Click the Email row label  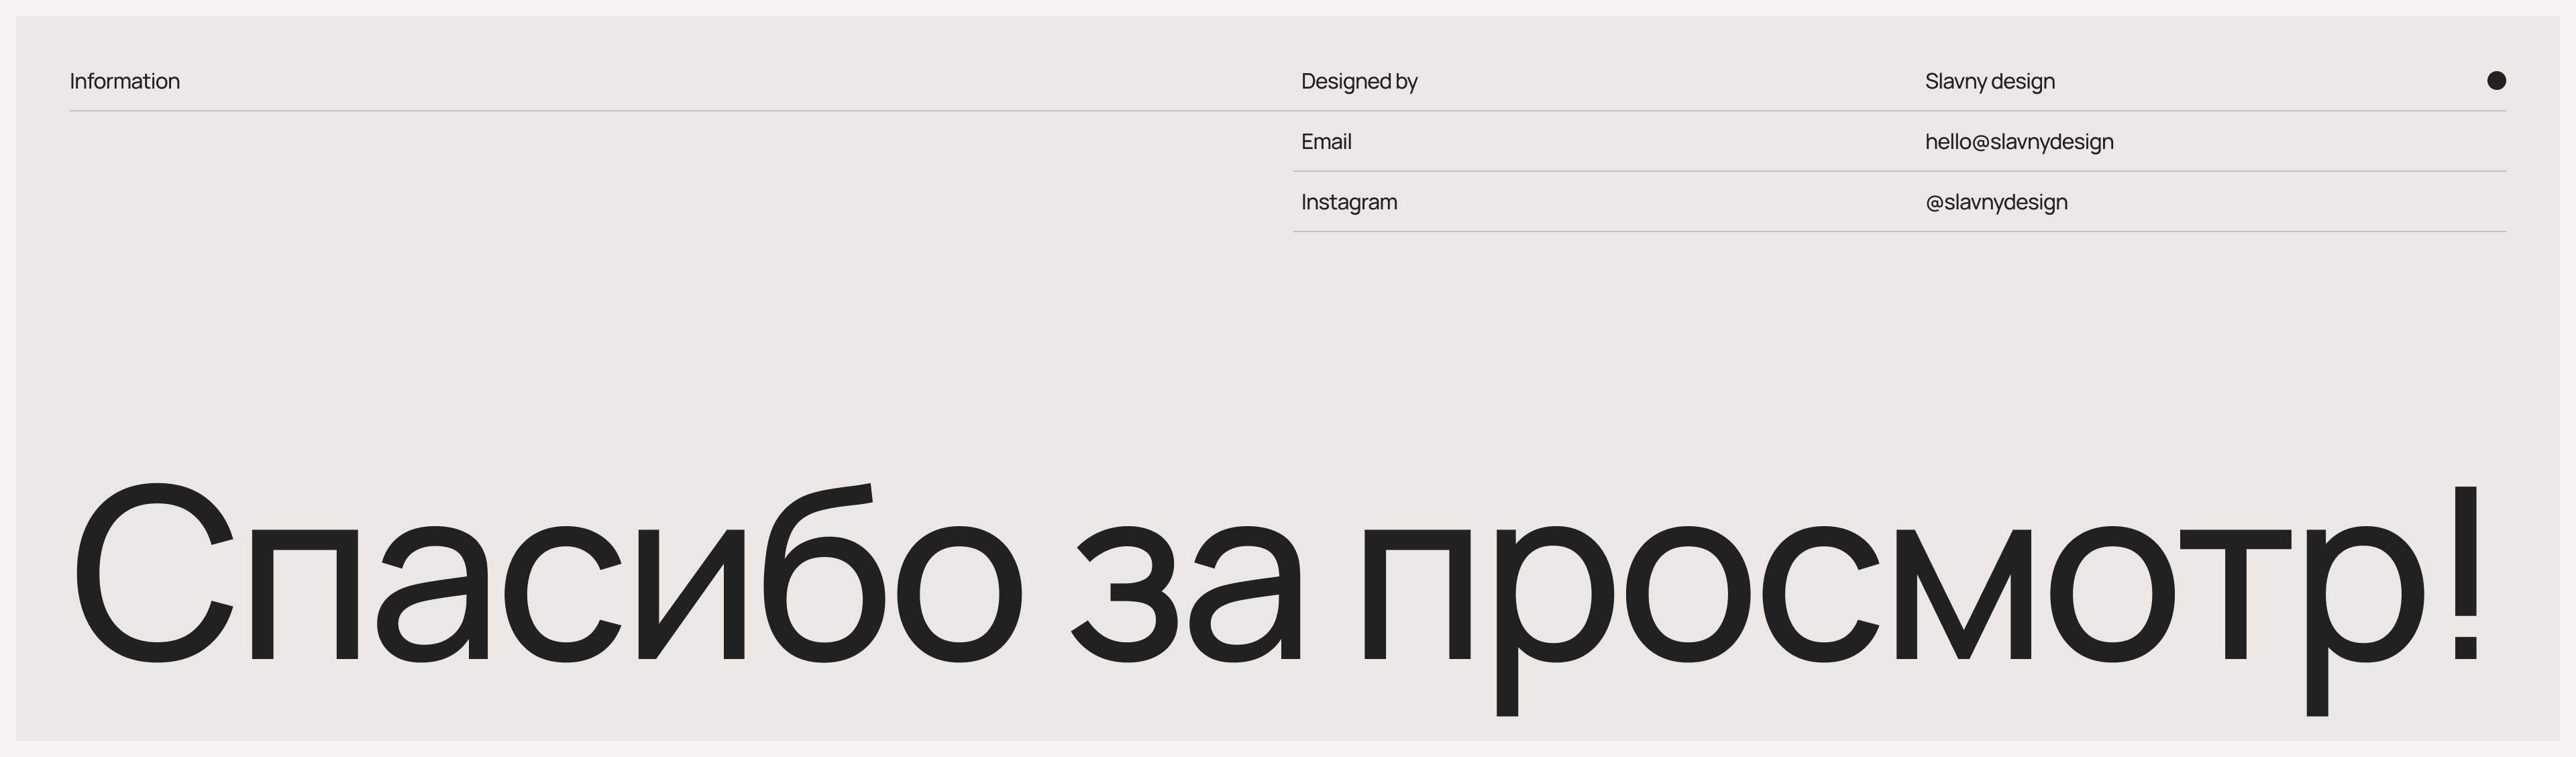[x=1326, y=142]
